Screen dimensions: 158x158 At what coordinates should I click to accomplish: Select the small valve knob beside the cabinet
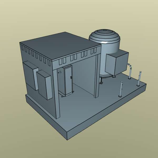point(60,72)
